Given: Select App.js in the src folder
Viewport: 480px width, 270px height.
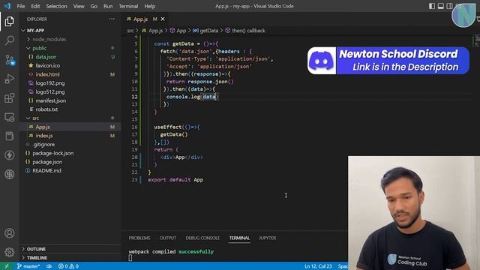Looking at the screenshot, I should (43, 127).
